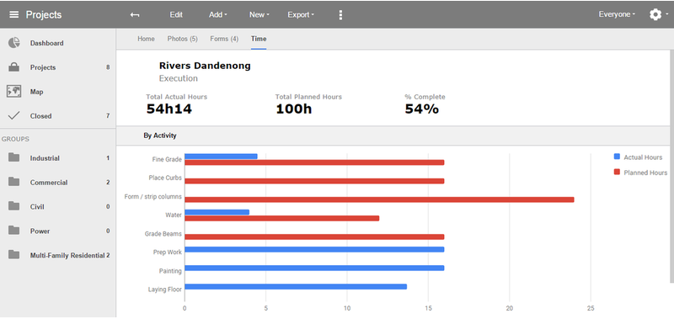Screen dimensions: 674x319
Task: Switch to the Photos (5) tab
Action: [x=182, y=39]
